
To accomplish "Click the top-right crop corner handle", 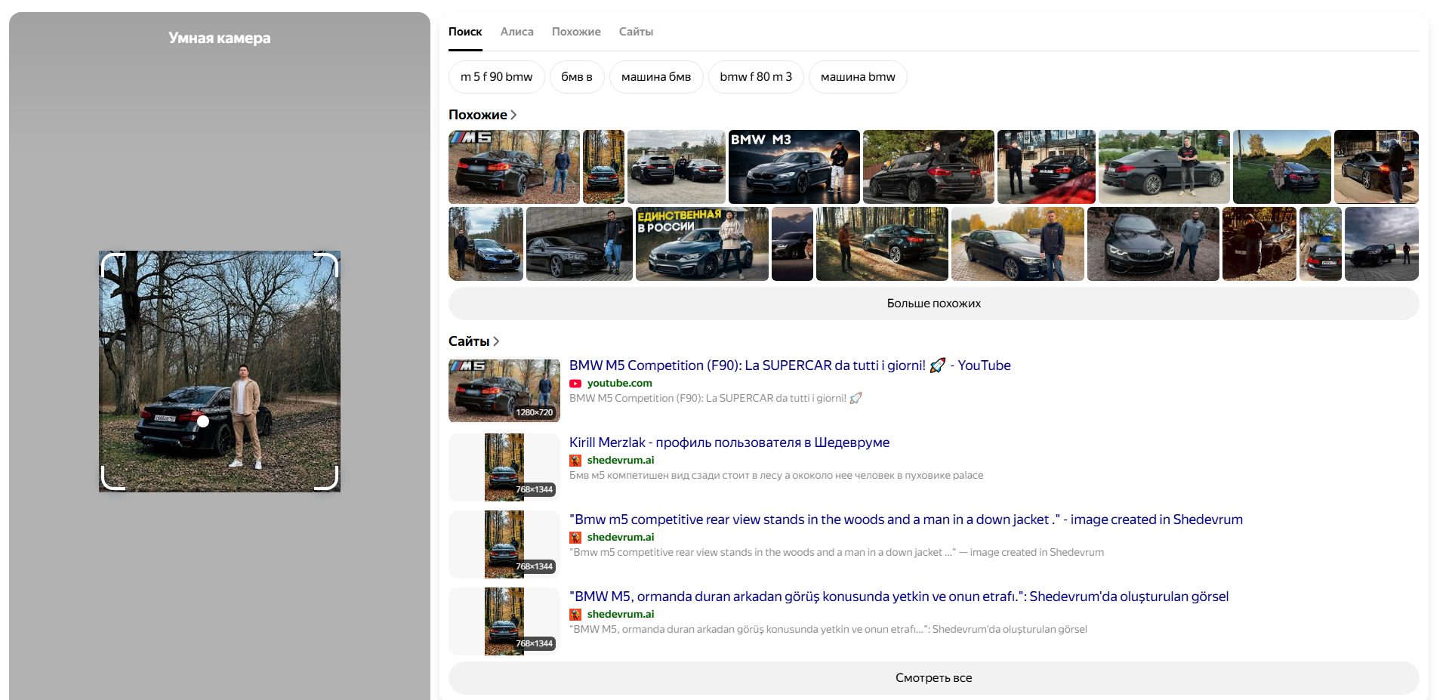I will coord(326,264).
